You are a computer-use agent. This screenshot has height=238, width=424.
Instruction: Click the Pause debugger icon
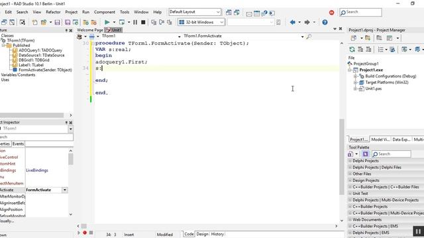[x=135, y=22]
